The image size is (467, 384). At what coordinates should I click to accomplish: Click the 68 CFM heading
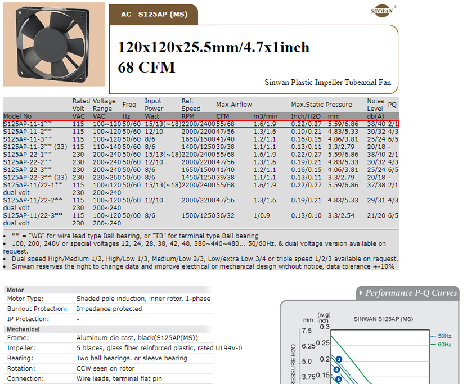coord(146,67)
